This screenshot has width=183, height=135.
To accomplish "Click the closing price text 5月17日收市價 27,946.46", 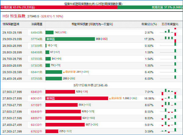I will [x=91, y=85].
